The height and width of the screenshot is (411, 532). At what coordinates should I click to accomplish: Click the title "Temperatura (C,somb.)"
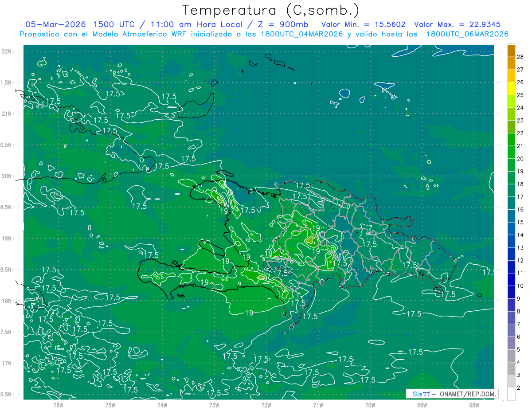pyautogui.click(x=270, y=10)
